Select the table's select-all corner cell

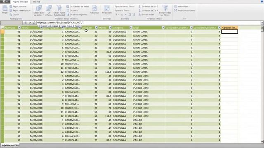click(2, 28)
